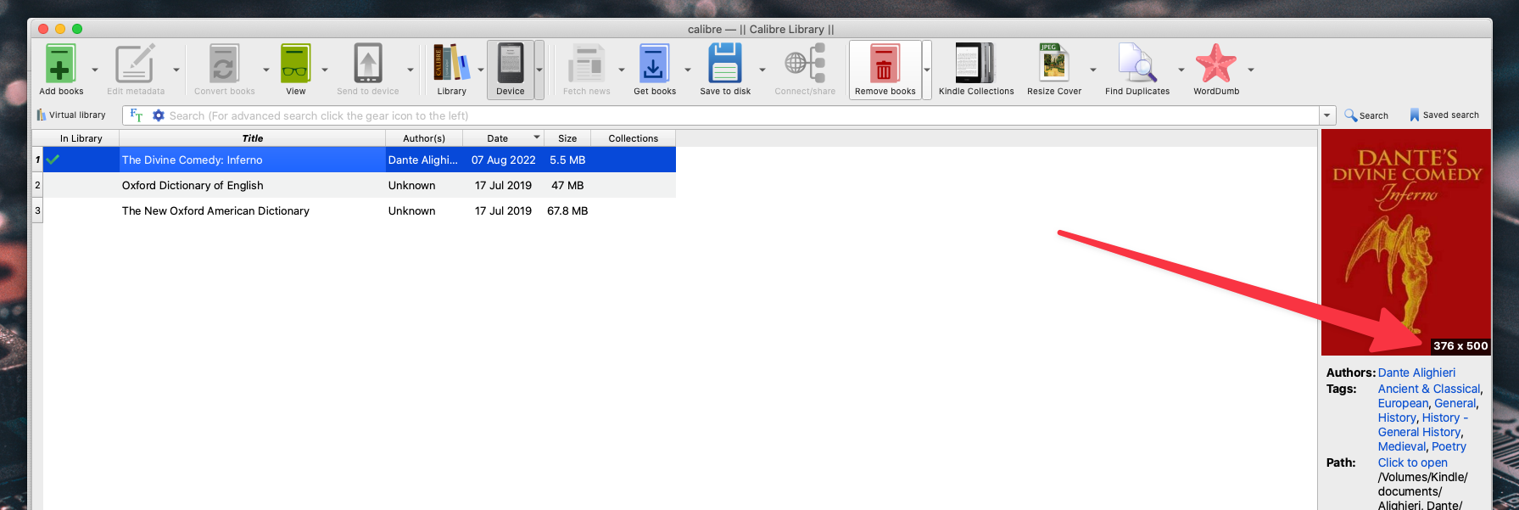Click the Convert books icon
Viewport: 1519px width, 510px height.
(x=224, y=64)
